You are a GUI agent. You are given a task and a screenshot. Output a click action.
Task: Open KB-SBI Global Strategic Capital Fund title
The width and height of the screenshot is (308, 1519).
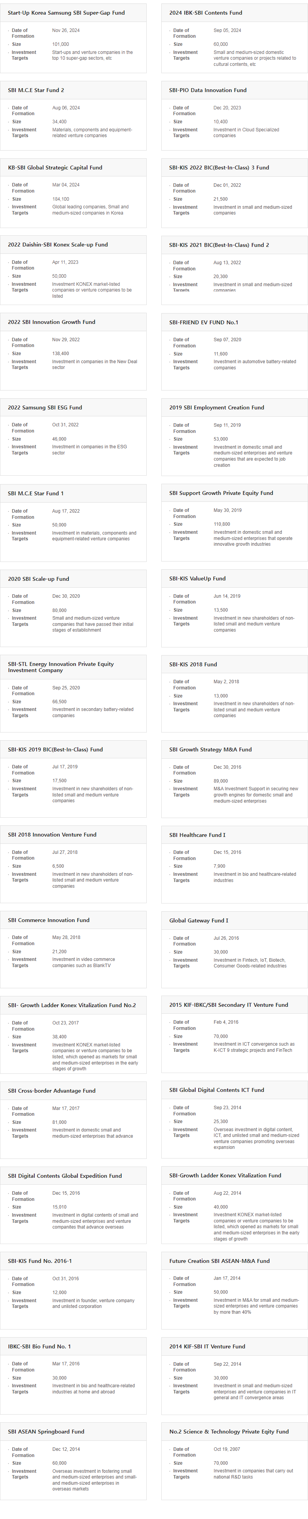(x=55, y=168)
